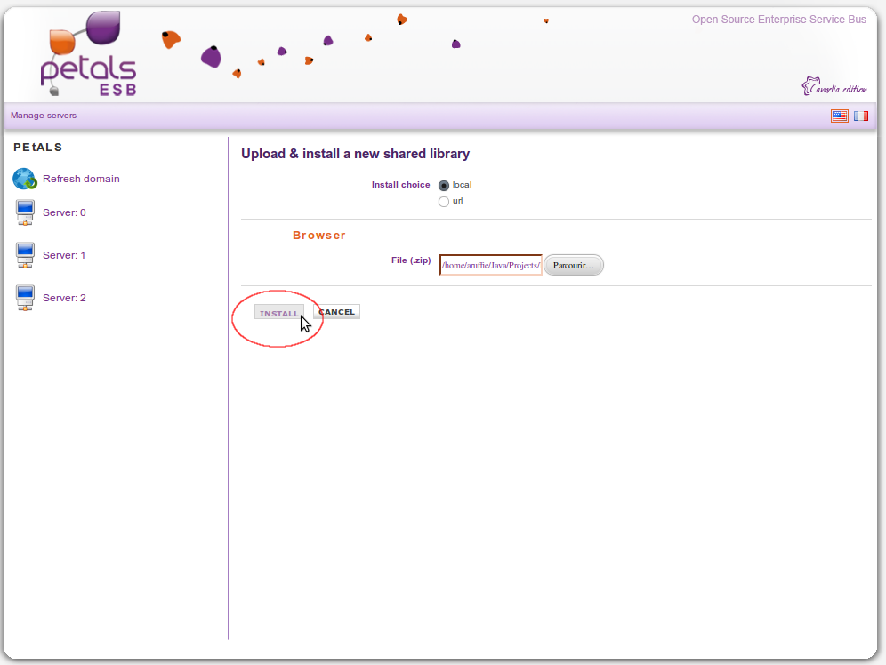Click the Server: 0 computer icon
The image size is (886, 665).
pos(25,213)
